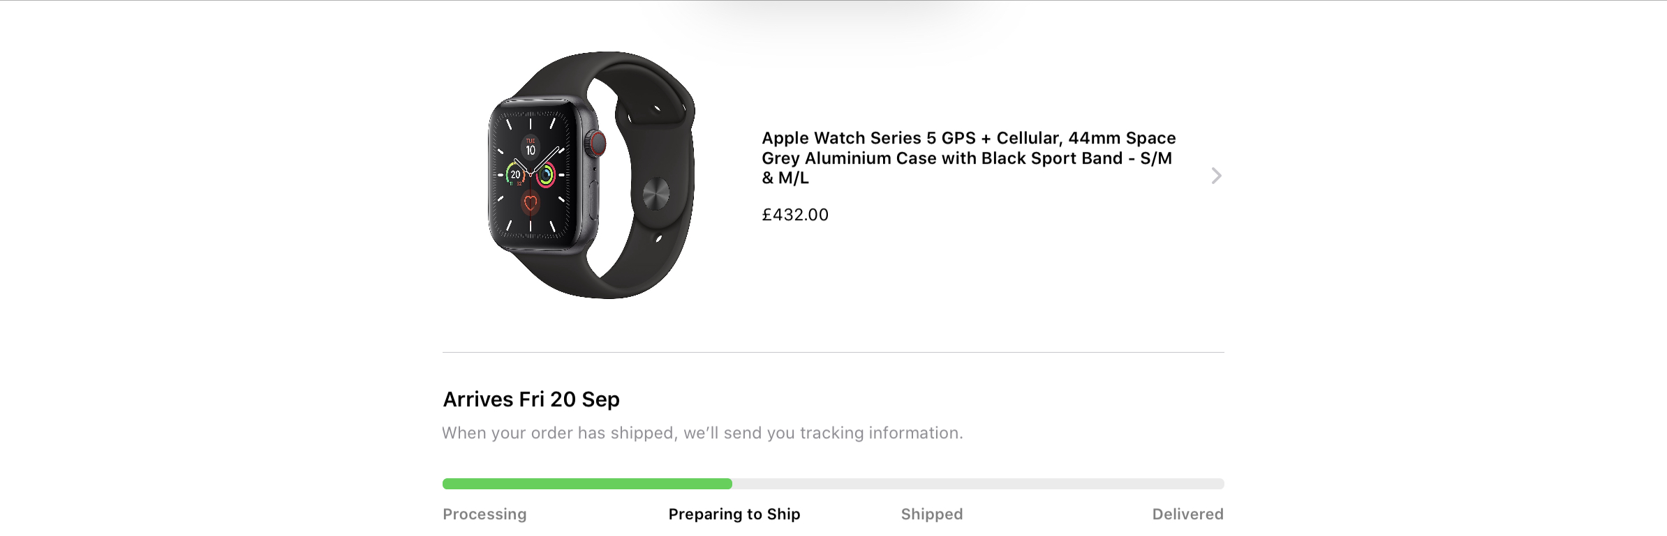Click the £432.00 price

[795, 215]
